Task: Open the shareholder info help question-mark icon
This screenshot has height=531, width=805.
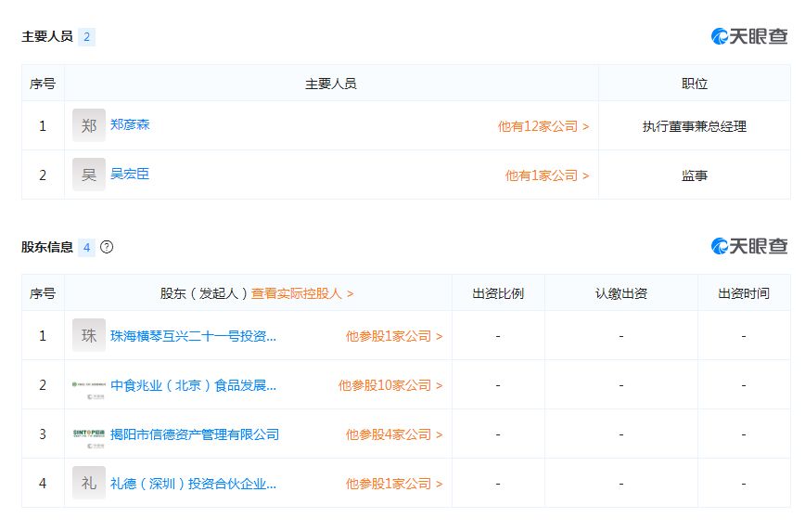Action: tap(107, 247)
